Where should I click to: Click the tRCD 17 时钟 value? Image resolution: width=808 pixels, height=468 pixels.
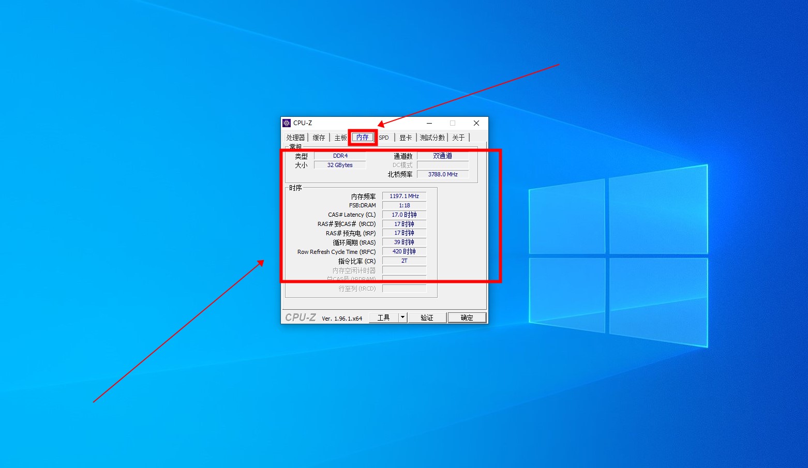tap(404, 224)
